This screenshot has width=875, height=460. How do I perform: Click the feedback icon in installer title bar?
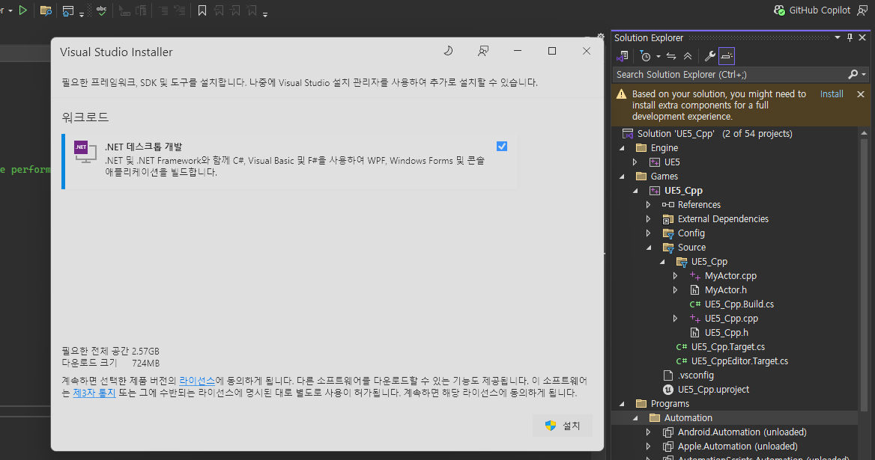click(483, 51)
